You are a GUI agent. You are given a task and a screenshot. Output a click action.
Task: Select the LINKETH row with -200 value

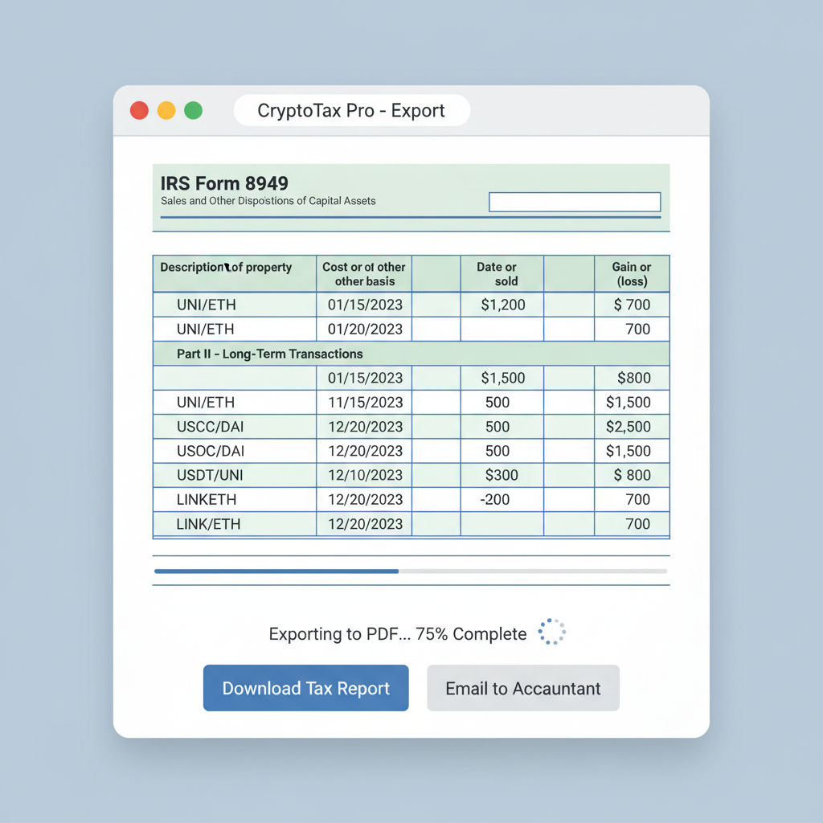pos(233,499)
